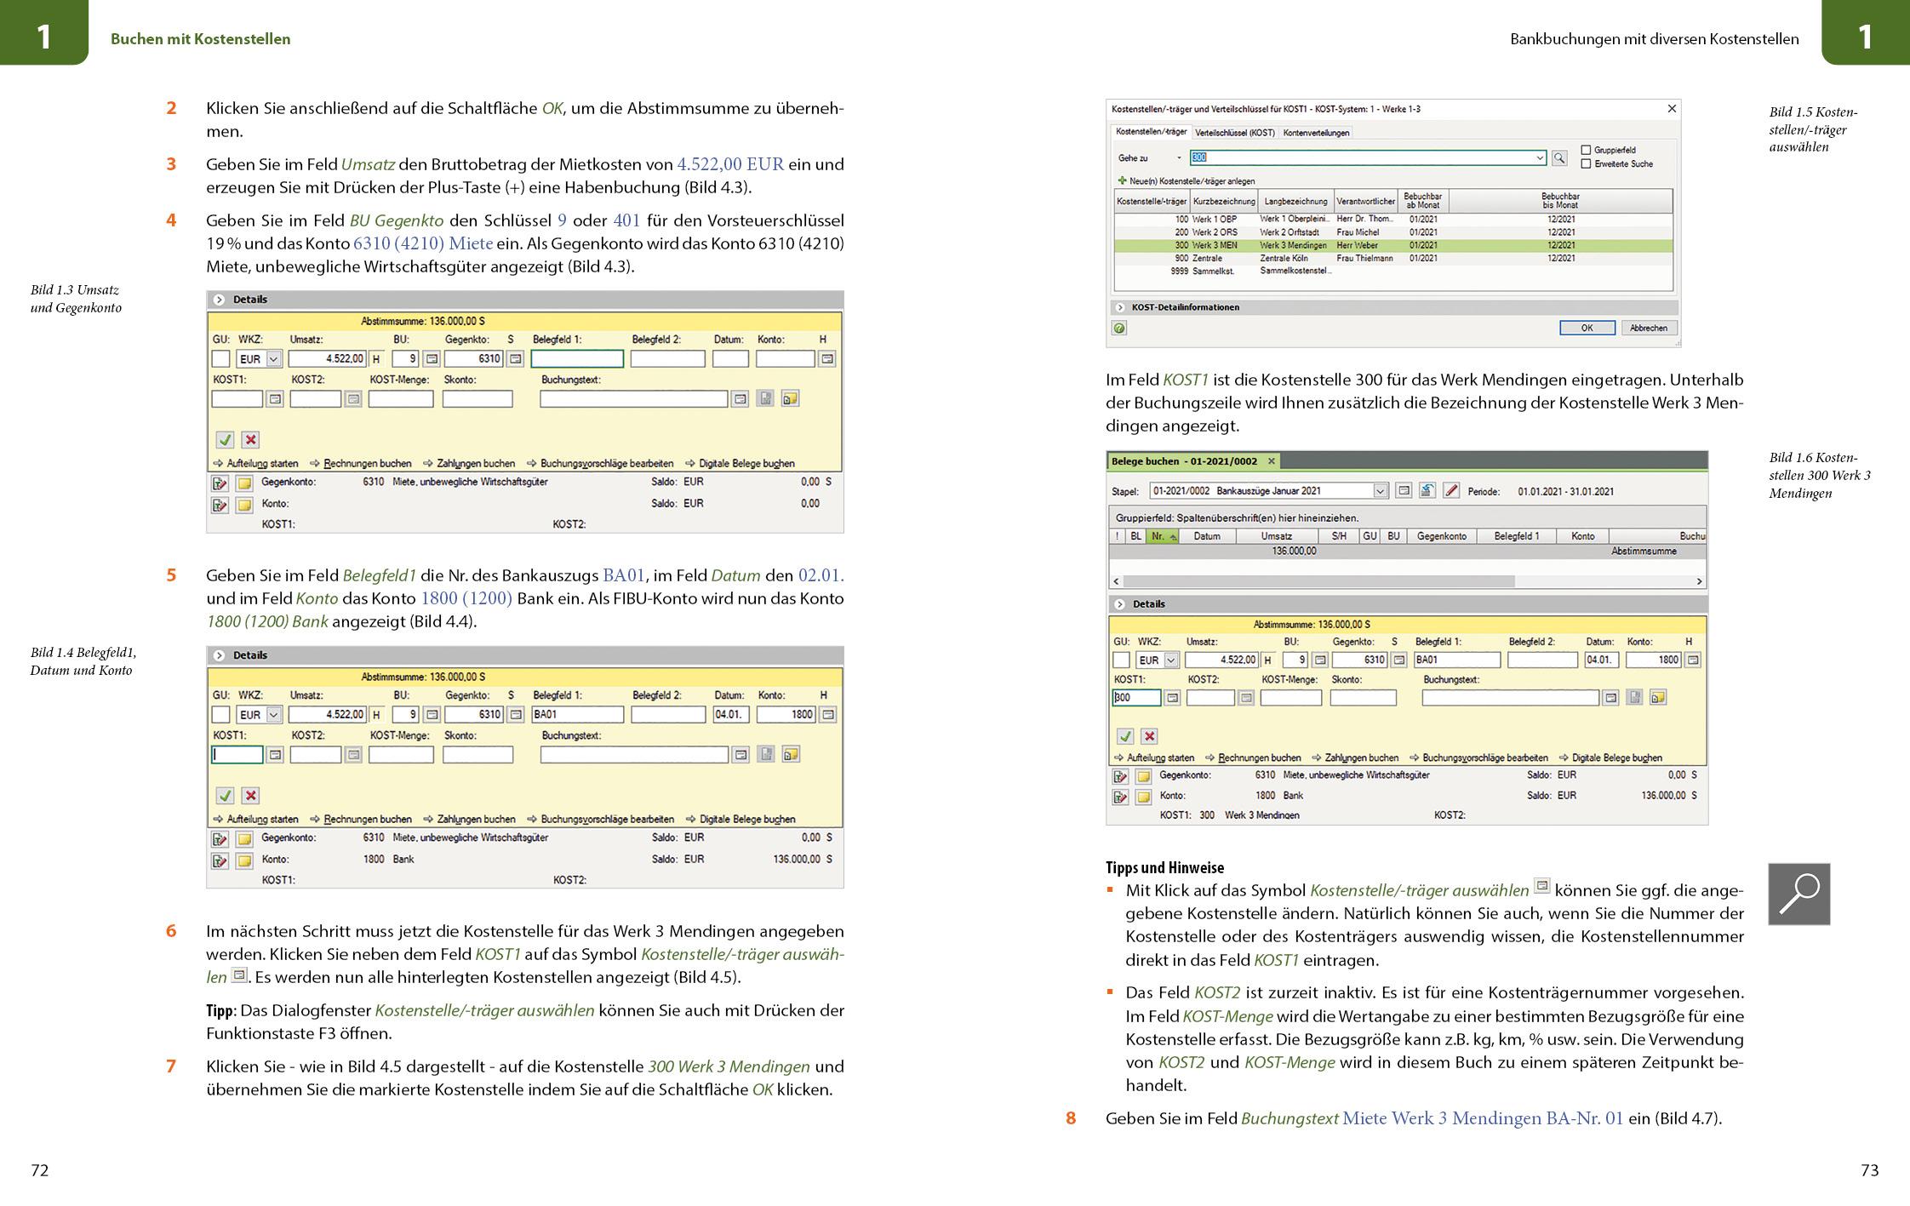Click the Rechnungen buchen link
The height and width of the screenshot is (1206, 1910).
(1259, 757)
